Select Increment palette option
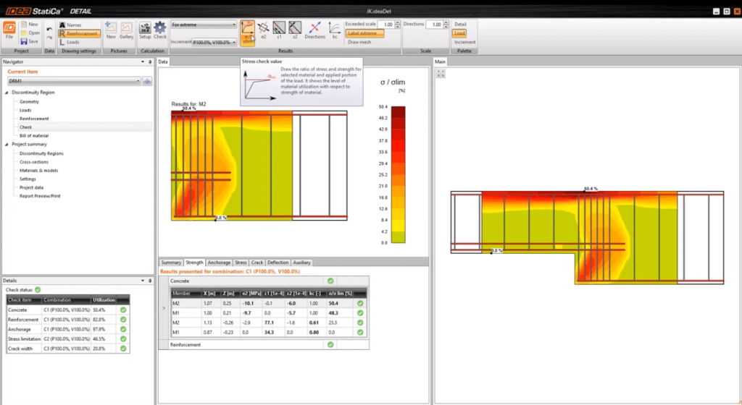 [x=464, y=42]
